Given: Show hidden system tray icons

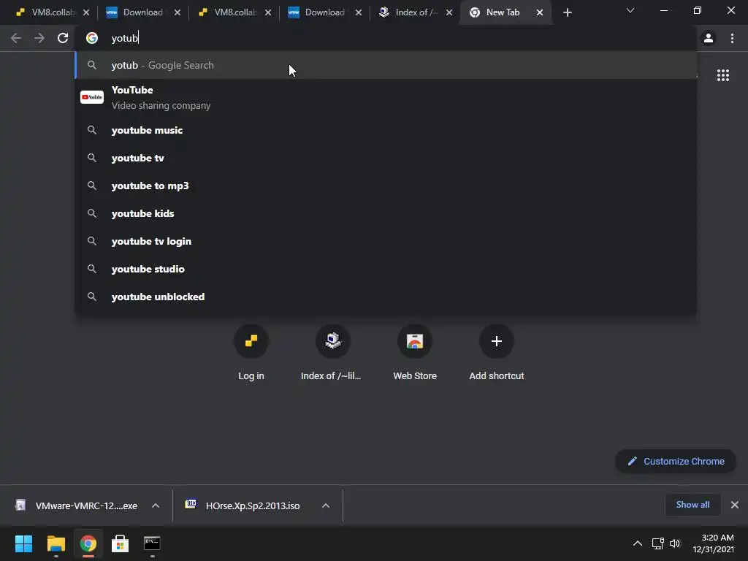Looking at the screenshot, I should [x=637, y=543].
